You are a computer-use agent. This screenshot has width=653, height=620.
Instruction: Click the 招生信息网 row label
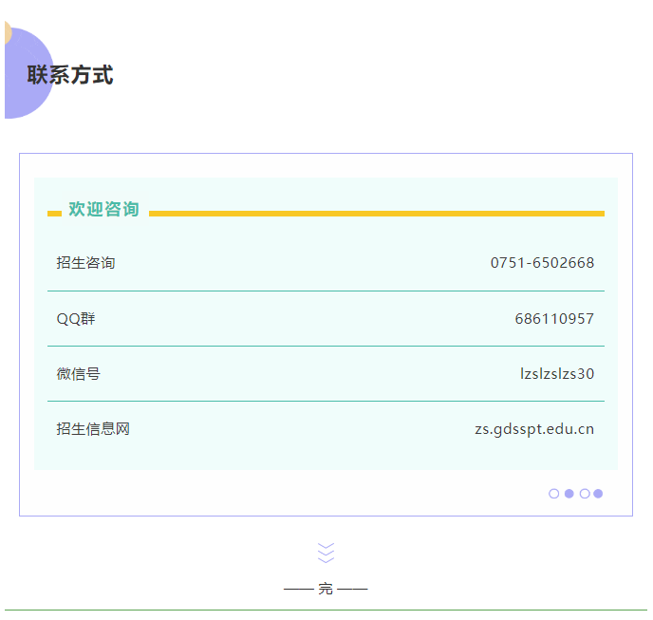pyautogui.click(x=93, y=429)
